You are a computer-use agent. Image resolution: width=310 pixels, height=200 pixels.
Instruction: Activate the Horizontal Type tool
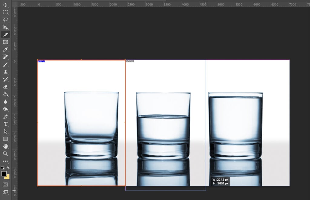pos(5,124)
